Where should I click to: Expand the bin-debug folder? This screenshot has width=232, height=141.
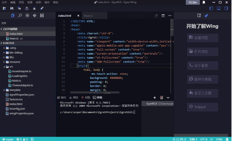click(4, 53)
